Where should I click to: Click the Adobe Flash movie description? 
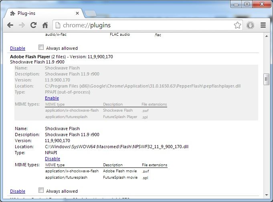coord(120,171)
